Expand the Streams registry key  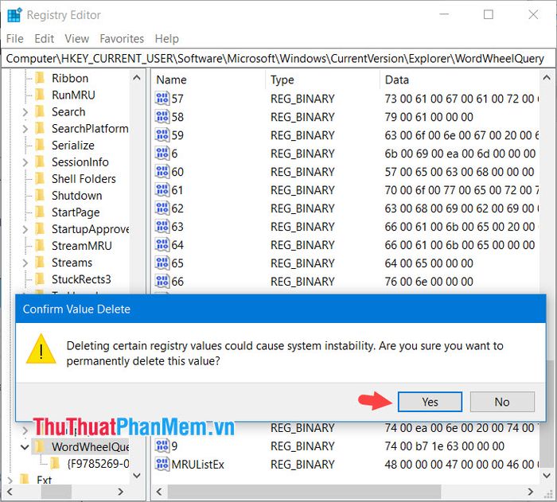25,263
